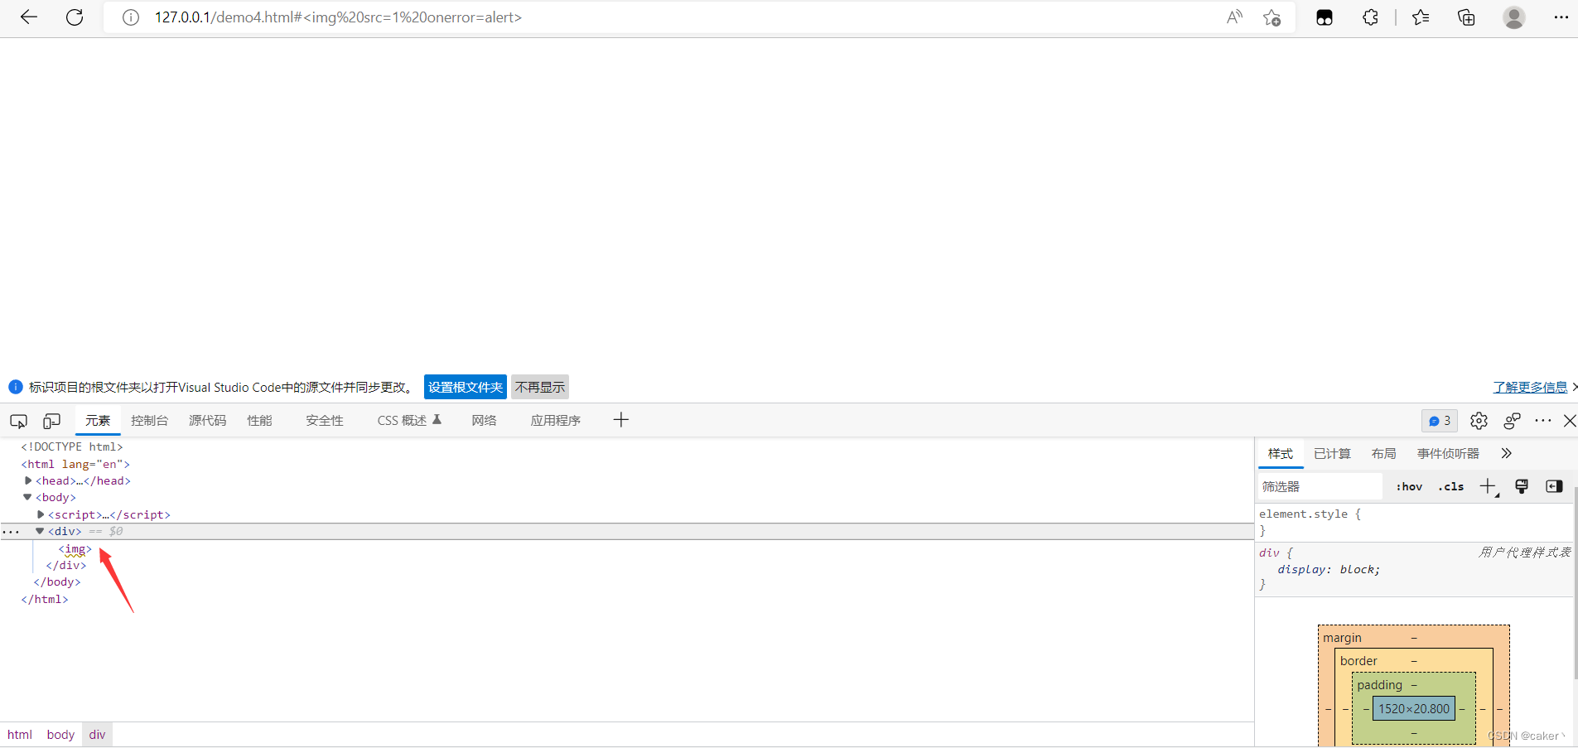Select the DOCTYPE html line
1578x748 pixels.
coord(72,446)
